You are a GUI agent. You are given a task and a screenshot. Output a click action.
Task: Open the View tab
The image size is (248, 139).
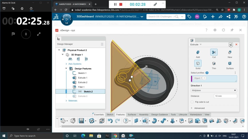207,115
